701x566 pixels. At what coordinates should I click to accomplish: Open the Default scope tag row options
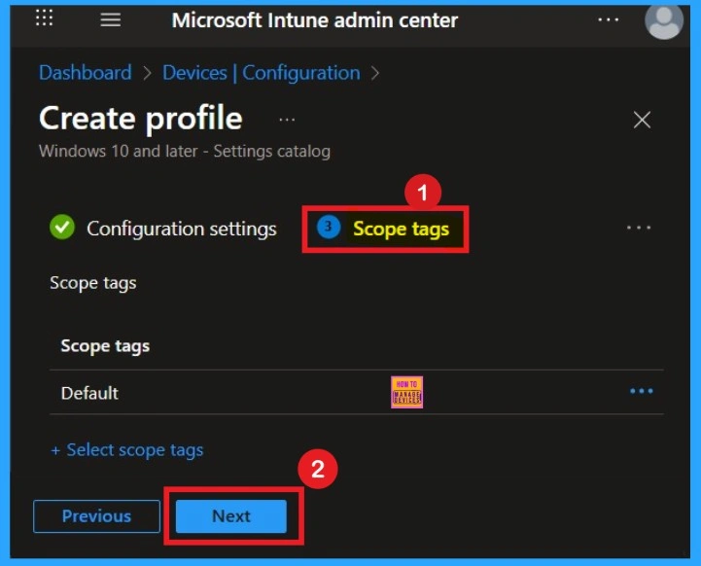point(641,392)
